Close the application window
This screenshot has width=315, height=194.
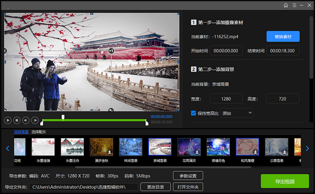click(x=309, y=5)
